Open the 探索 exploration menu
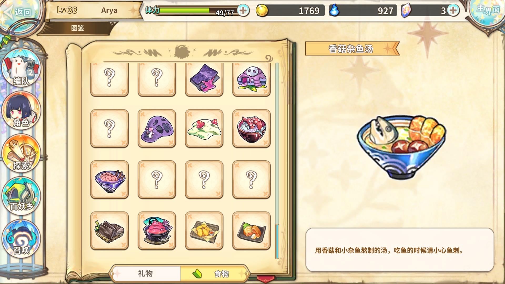The height and width of the screenshot is (284, 505). (21, 153)
